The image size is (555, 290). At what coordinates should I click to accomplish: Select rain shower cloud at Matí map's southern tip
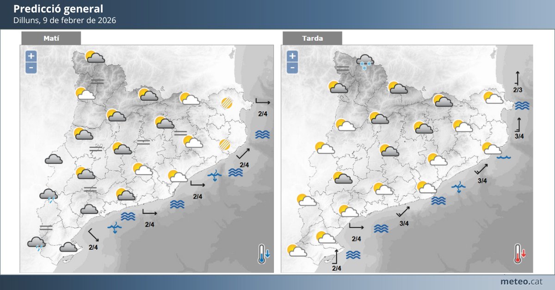coord(36,244)
